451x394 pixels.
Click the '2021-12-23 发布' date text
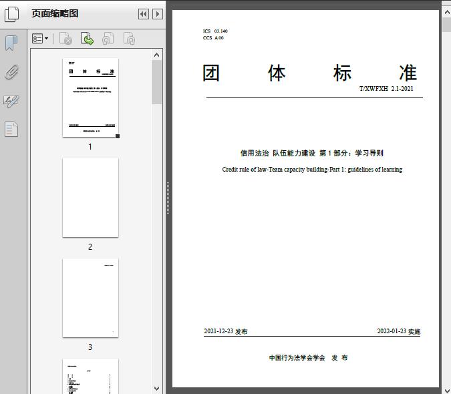coord(226,331)
